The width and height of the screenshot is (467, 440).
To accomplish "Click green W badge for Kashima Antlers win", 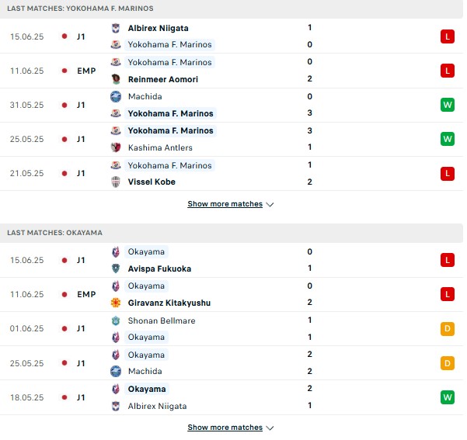I will pyautogui.click(x=448, y=139).
